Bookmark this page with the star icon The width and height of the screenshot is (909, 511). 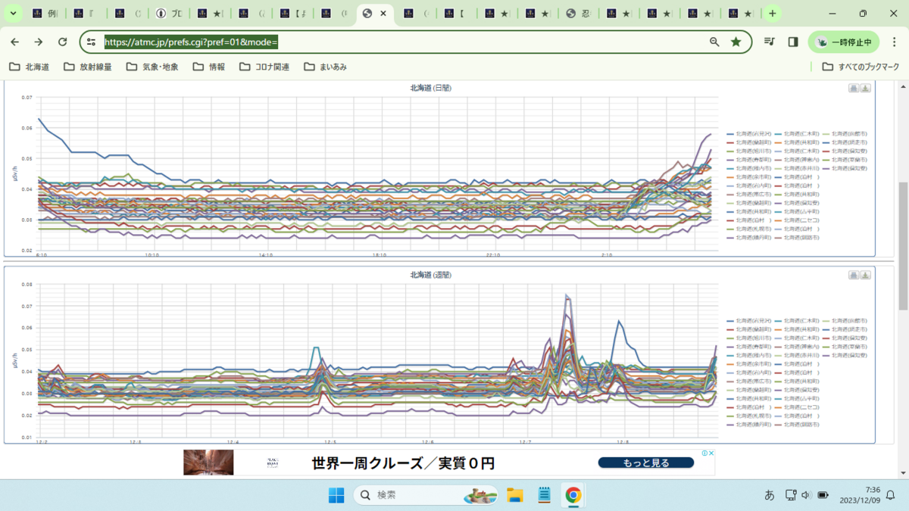click(736, 42)
